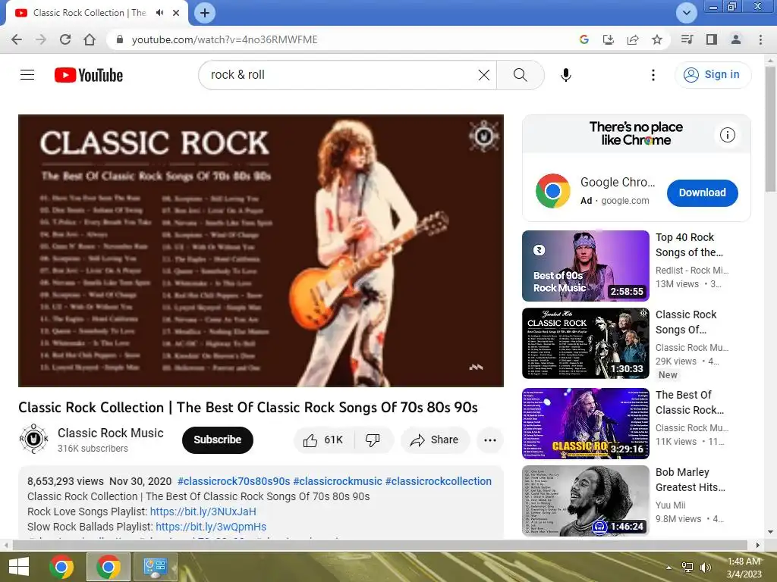Mute tab via speaker icon on tab
777x582 pixels.
[x=159, y=13]
